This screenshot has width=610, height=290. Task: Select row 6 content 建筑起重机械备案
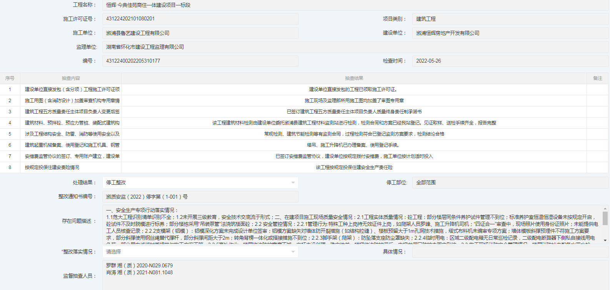(72, 145)
